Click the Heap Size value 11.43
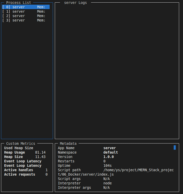This screenshot has width=183, height=194. click(x=40, y=157)
